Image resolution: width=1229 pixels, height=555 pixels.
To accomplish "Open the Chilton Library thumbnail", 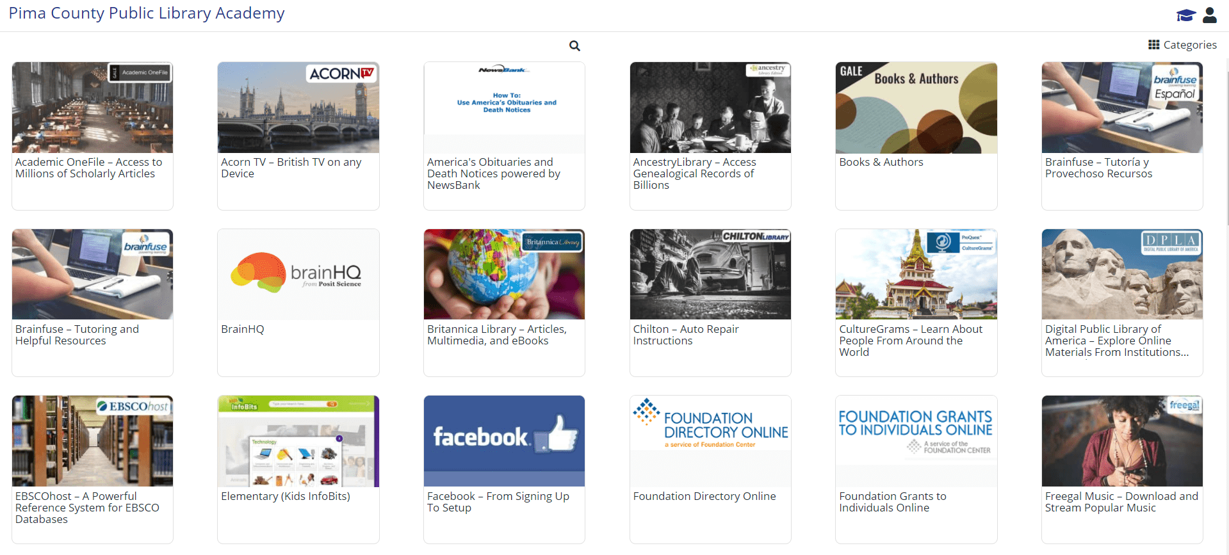I will click(710, 275).
